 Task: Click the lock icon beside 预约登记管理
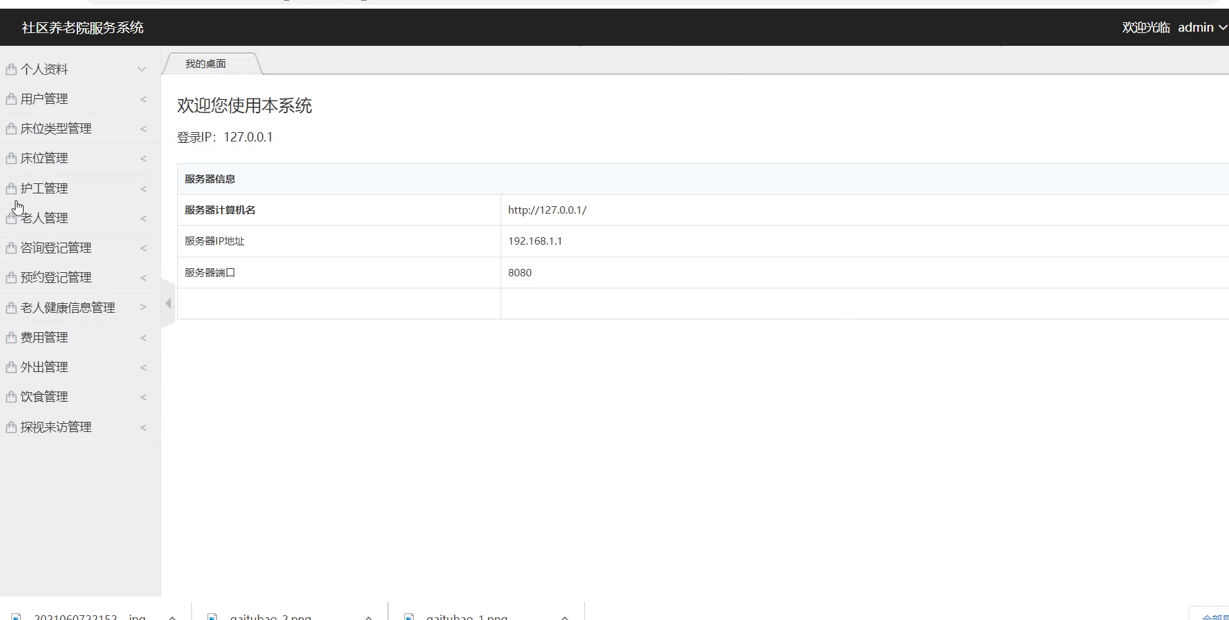[x=11, y=277]
